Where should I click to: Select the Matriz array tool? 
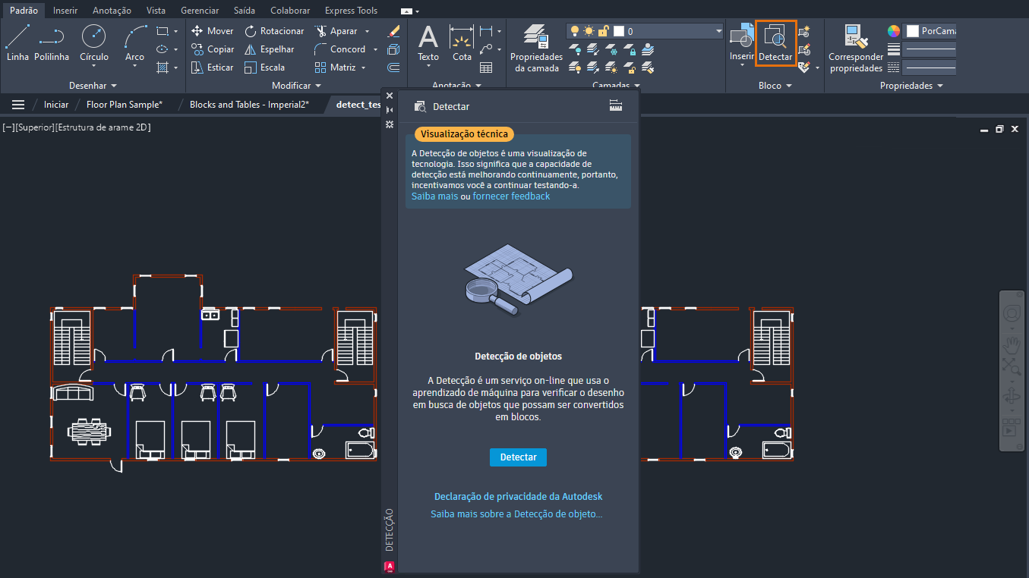335,68
